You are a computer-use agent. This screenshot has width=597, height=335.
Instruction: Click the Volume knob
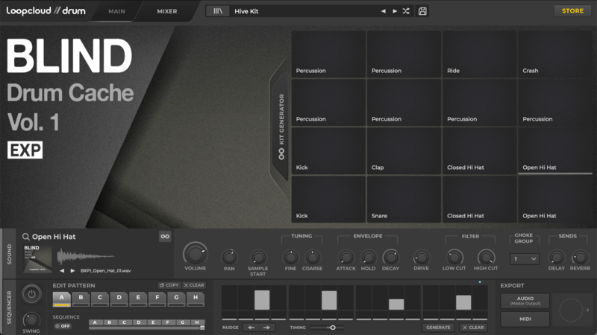[x=195, y=254]
